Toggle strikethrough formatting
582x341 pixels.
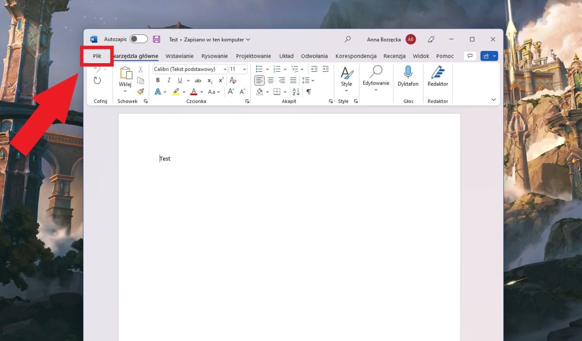[198, 81]
